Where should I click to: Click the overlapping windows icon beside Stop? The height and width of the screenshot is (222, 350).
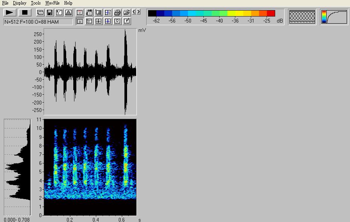click(x=40, y=12)
